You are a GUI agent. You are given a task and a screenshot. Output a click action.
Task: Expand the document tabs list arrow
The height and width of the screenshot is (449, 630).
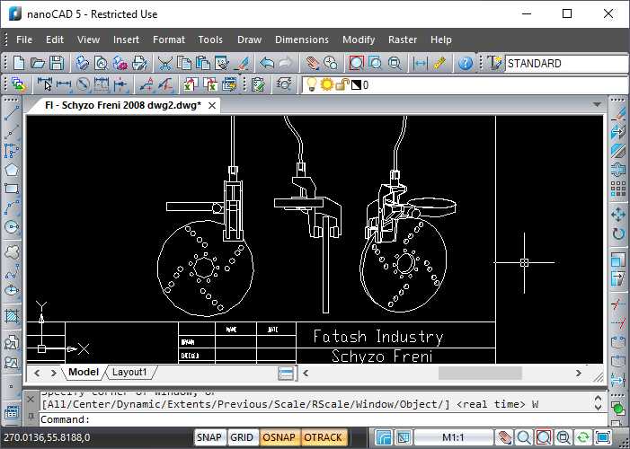597,105
